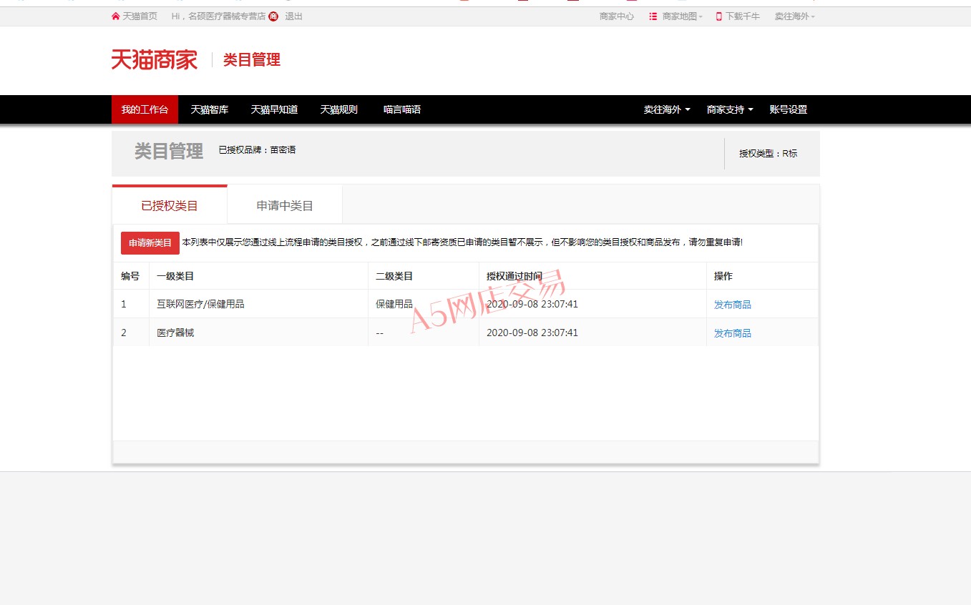
Task: Expand 卖往海外 in black navigation bar
Action: coord(667,109)
